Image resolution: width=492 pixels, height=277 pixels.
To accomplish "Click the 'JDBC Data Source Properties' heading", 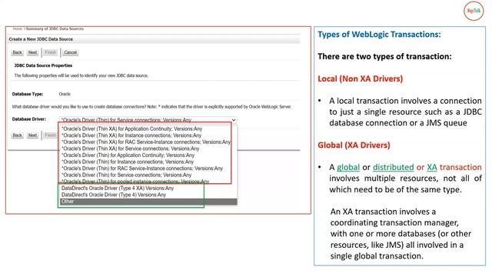I will click(x=43, y=65).
